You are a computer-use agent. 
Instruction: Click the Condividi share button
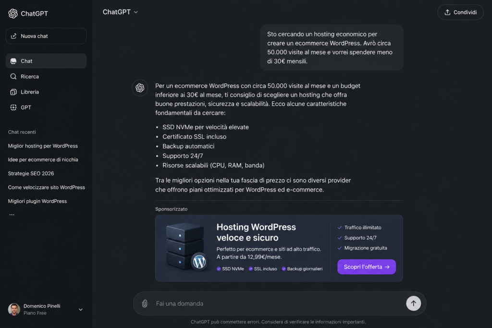point(460,12)
